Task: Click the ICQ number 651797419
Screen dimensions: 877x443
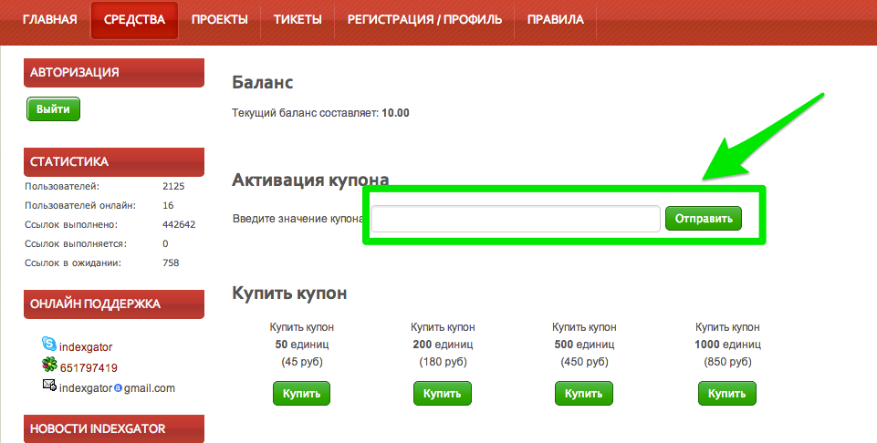Action: click(89, 367)
